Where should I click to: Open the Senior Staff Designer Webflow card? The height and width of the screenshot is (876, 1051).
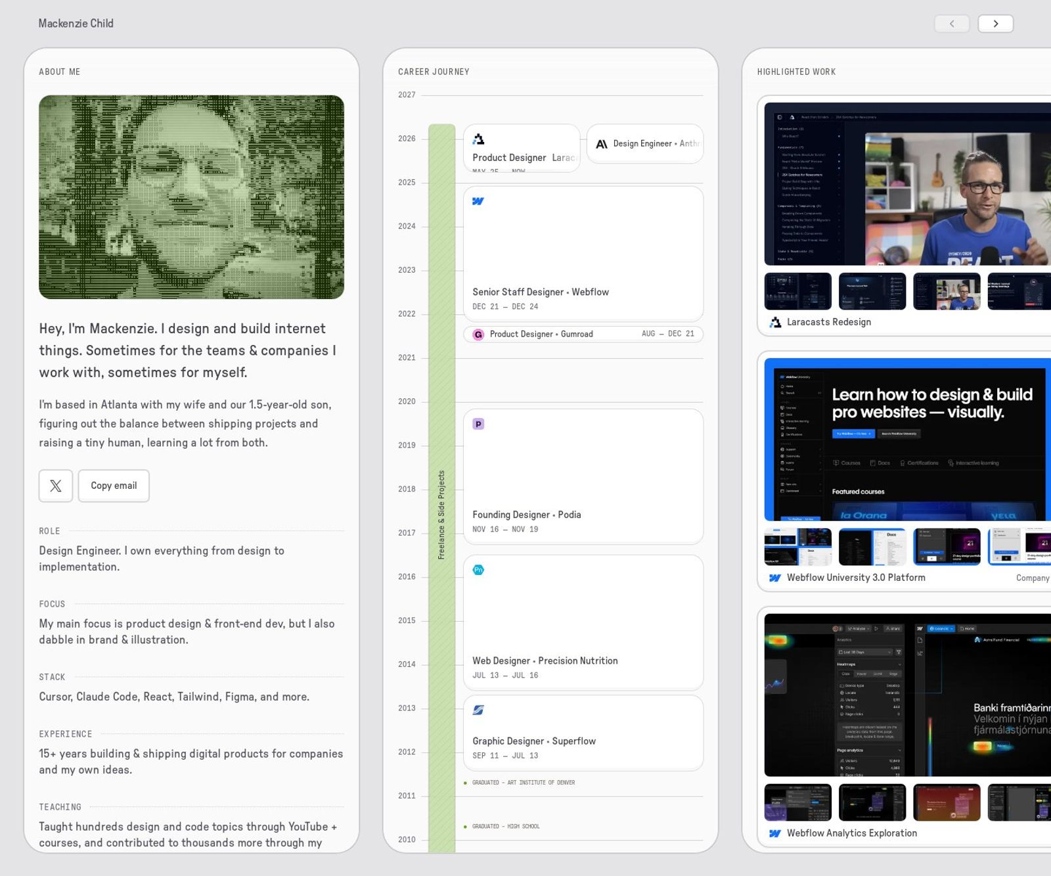pyautogui.click(x=583, y=254)
